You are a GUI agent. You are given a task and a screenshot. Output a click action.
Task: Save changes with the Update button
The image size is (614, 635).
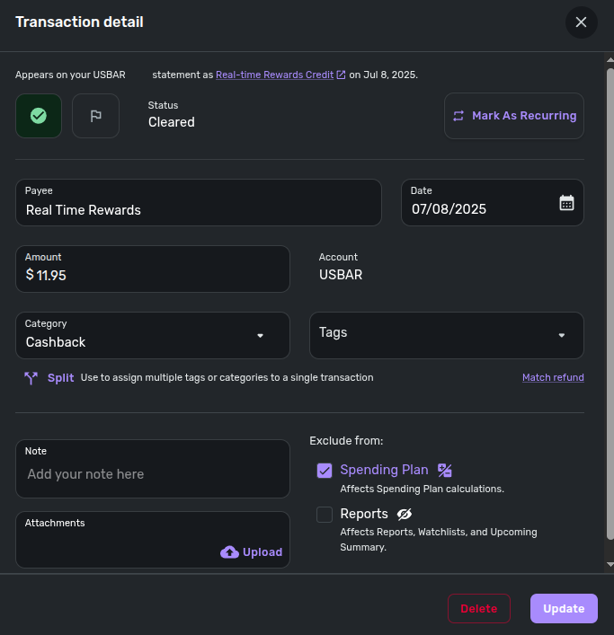coord(564,608)
